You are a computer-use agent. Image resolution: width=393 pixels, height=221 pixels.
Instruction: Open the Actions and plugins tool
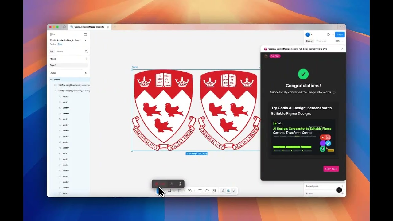click(214, 191)
